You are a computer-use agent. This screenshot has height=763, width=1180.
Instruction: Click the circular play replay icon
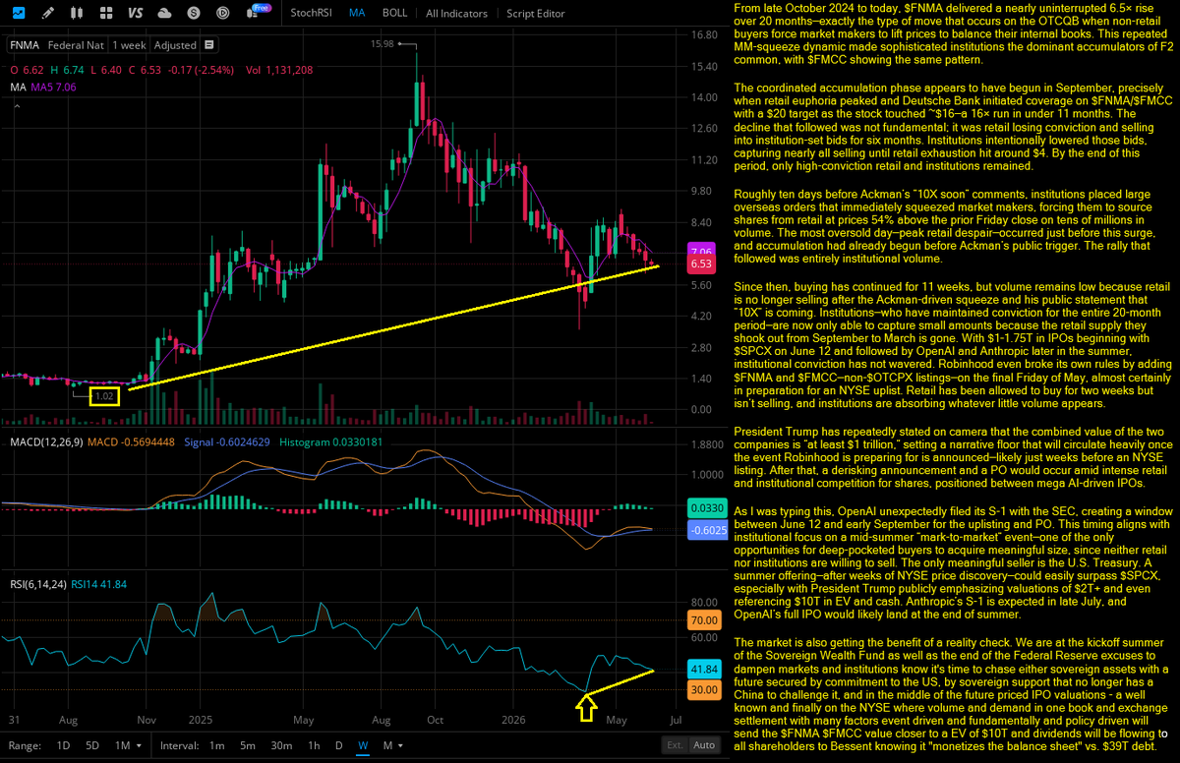click(222, 13)
